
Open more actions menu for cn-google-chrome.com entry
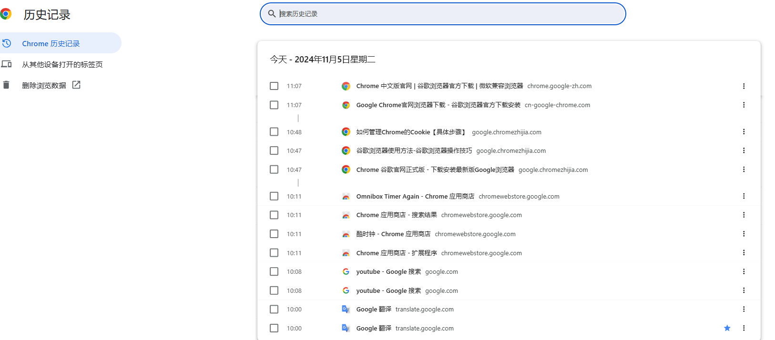744,105
